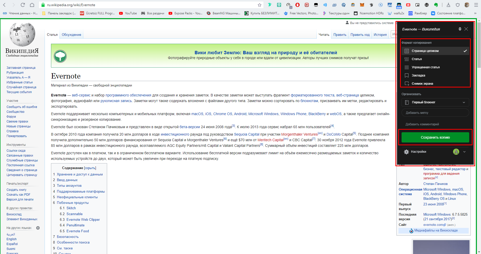481x254 pixels.
Task: Click the notebook icon beside Первый блокнот
Action: [407, 102]
